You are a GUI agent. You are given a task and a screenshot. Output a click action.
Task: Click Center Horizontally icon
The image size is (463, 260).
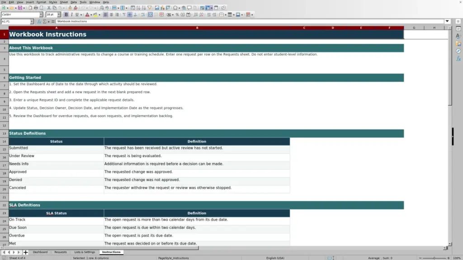(x=111, y=14)
